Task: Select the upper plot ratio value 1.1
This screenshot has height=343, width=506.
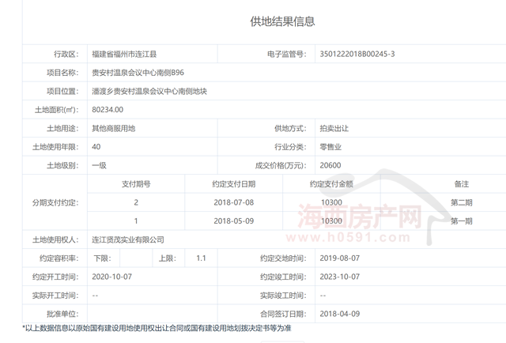Action: pyautogui.click(x=201, y=258)
